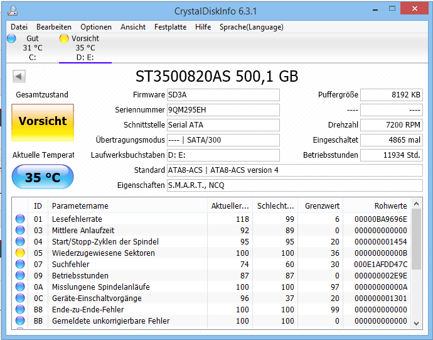This screenshot has width=433, height=340.
Task: Click the Rohwerte column header
Action: (x=377, y=206)
